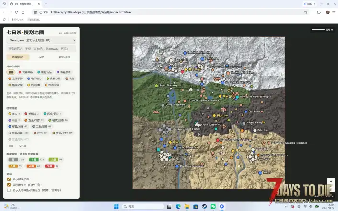
Task: Click the building search input field
Action: [x=41, y=49]
